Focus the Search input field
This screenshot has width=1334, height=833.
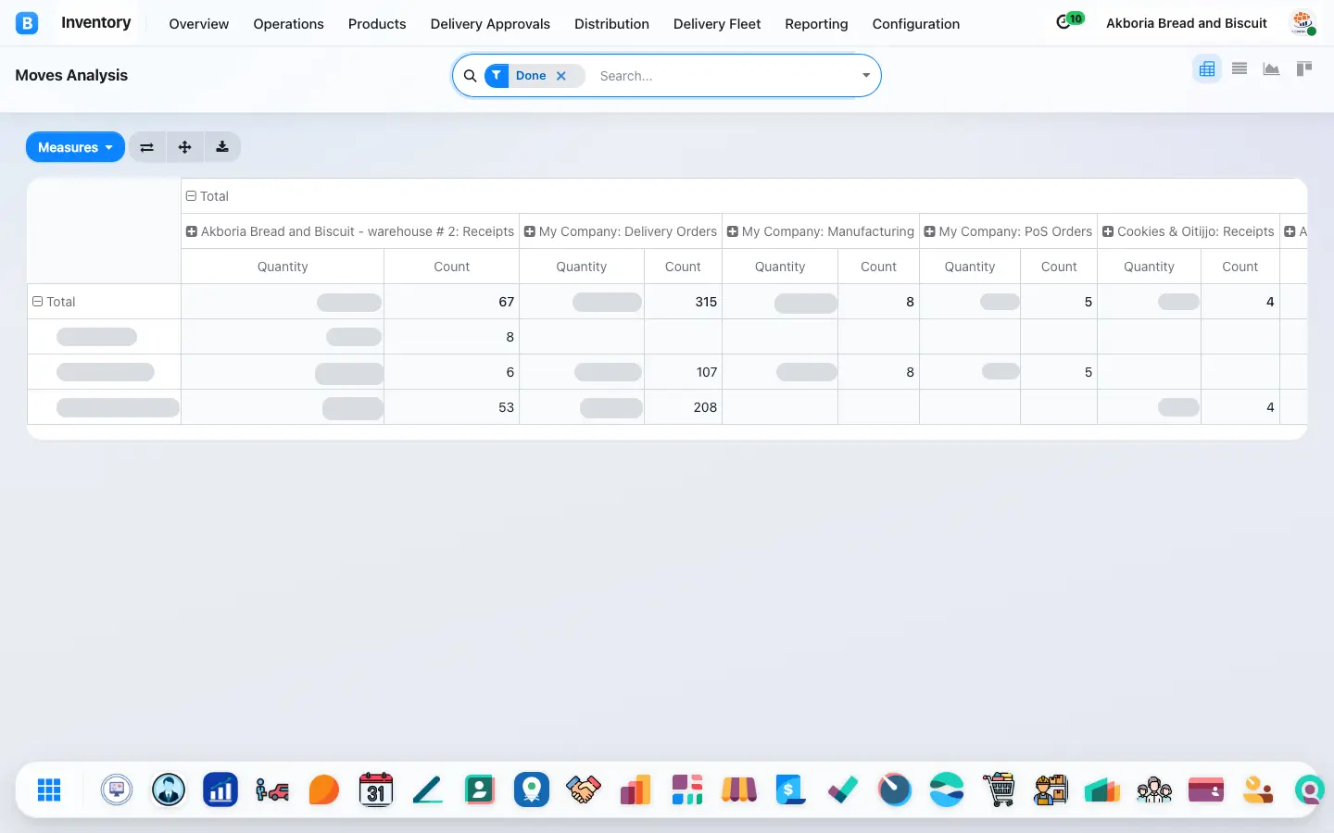pyautogui.click(x=723, y=76)
